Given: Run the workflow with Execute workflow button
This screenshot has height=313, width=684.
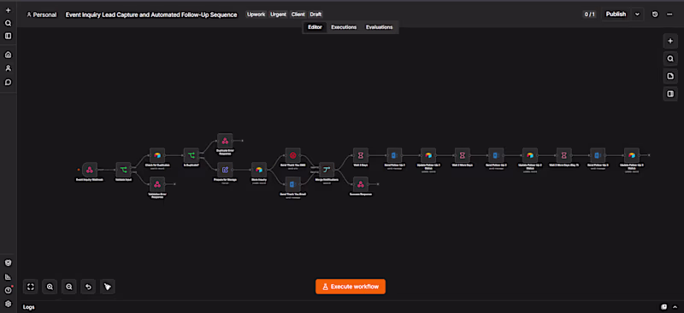Looking at the screenshot, I should click(x=351, y=287).
